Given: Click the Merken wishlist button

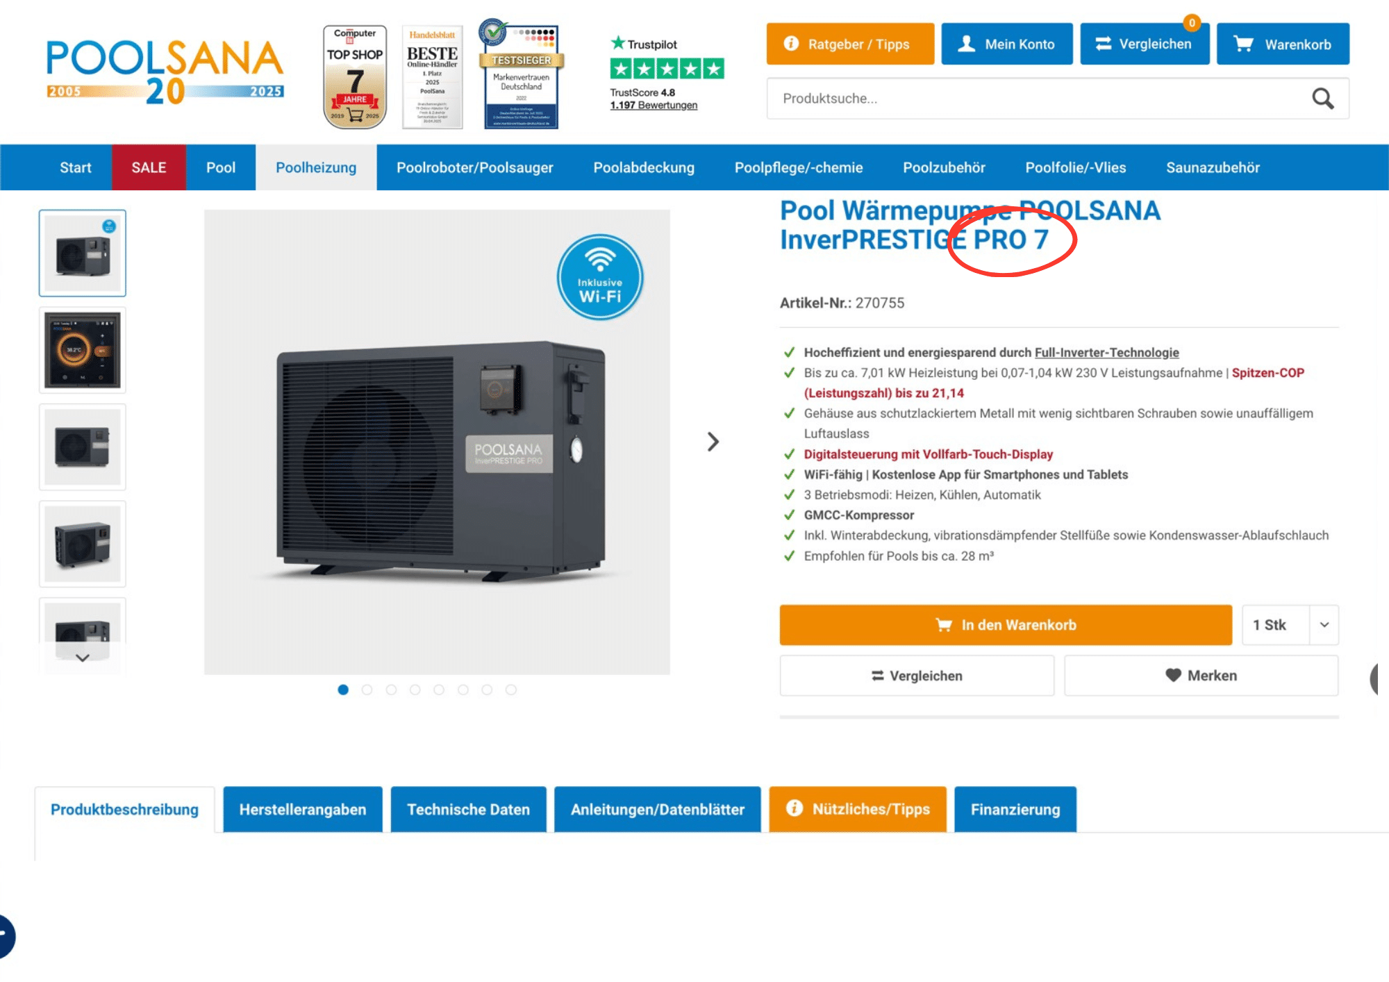Looking at the screenshot, I should [x=1201, y=676].
